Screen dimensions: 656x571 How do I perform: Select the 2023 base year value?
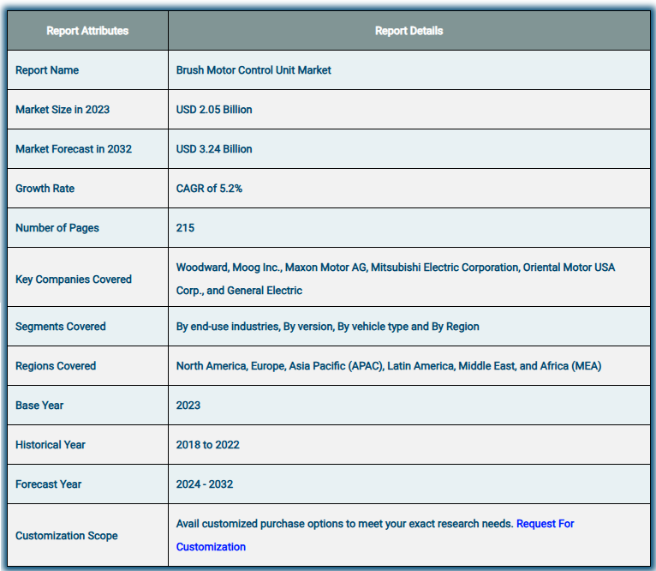[x=188, y=406]
